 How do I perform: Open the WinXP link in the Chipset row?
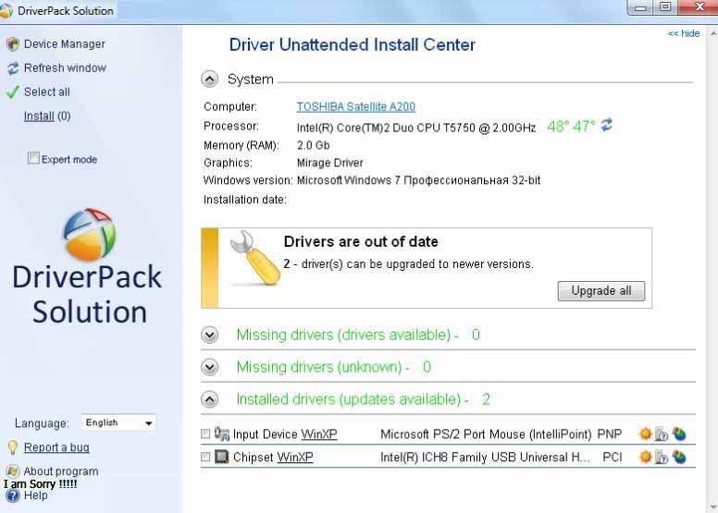point(295,457)
